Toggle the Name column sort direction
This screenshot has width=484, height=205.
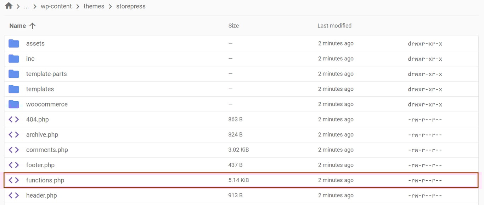[22, 25]
